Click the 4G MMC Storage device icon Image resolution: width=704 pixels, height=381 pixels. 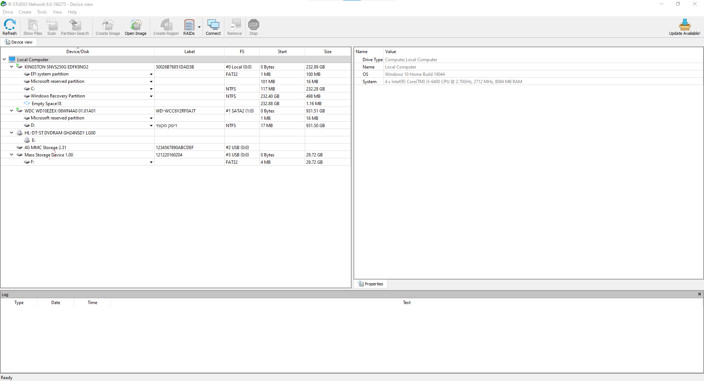19,147
